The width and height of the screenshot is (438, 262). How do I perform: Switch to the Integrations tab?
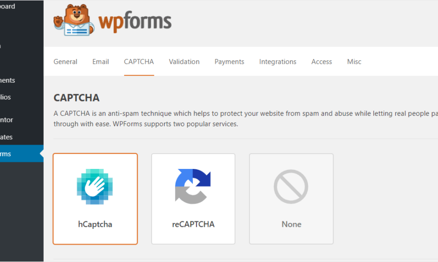(278, 62)
